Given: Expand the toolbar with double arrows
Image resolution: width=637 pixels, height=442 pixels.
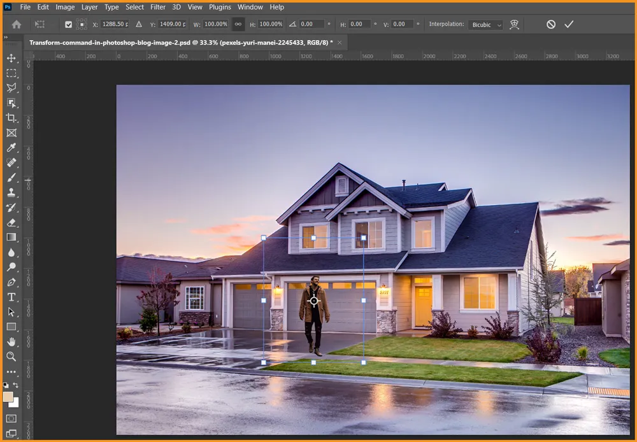Looking at the screenshot, I should pyautogui.click(x=6, y=38).
